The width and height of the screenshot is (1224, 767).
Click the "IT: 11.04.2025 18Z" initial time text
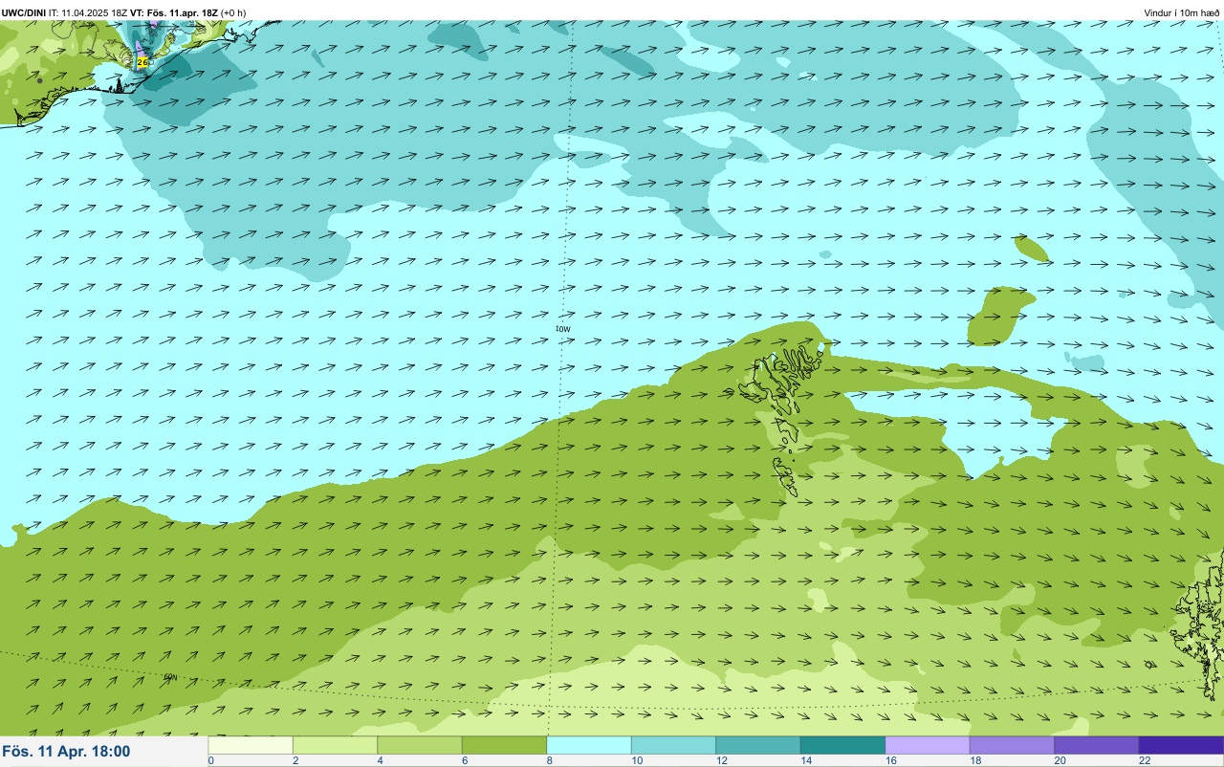(89, 12)
